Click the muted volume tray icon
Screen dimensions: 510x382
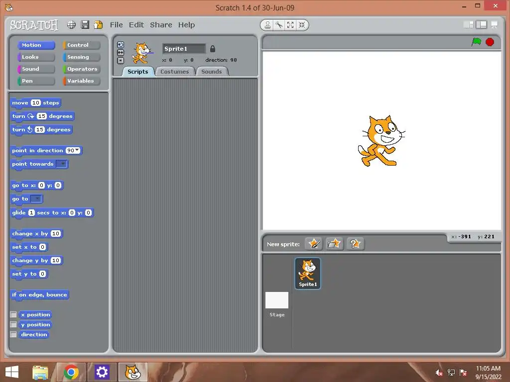click(x=439, y=373)
